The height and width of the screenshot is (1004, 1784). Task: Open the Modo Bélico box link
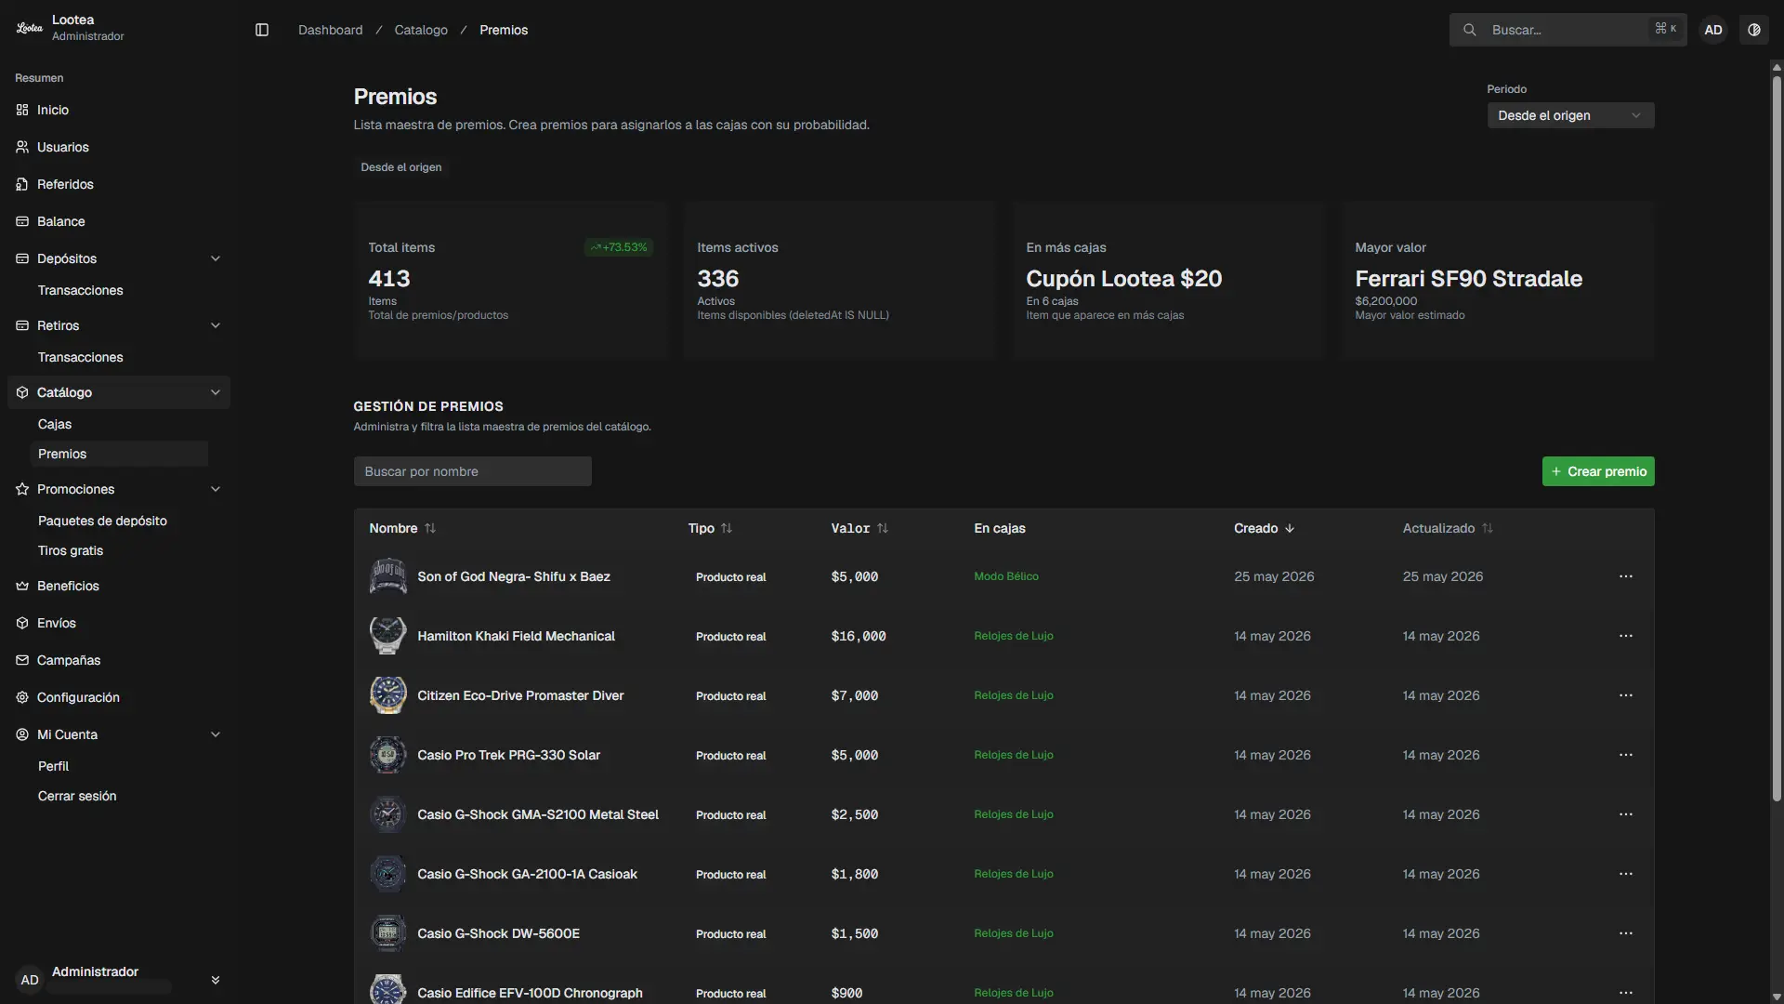1006,576
